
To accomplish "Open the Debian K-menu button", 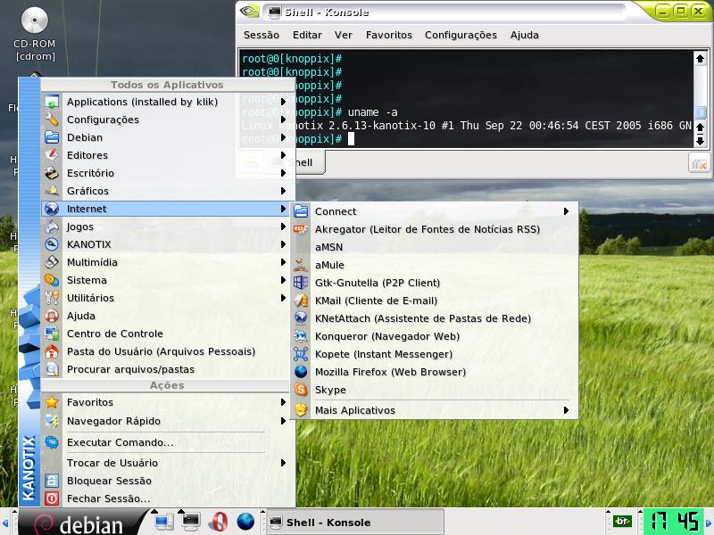I will [83, 523].
